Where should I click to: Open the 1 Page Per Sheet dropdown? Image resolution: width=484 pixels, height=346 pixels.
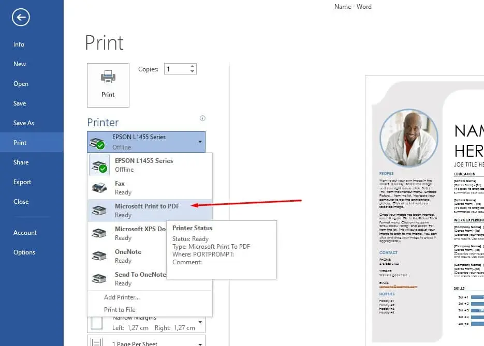pyautogui.click(x=146, y=341)
